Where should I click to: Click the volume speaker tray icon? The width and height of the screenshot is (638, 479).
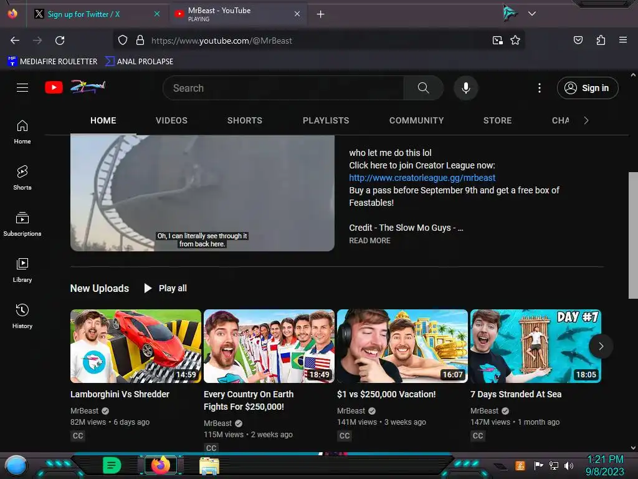(x=569, y=465)
